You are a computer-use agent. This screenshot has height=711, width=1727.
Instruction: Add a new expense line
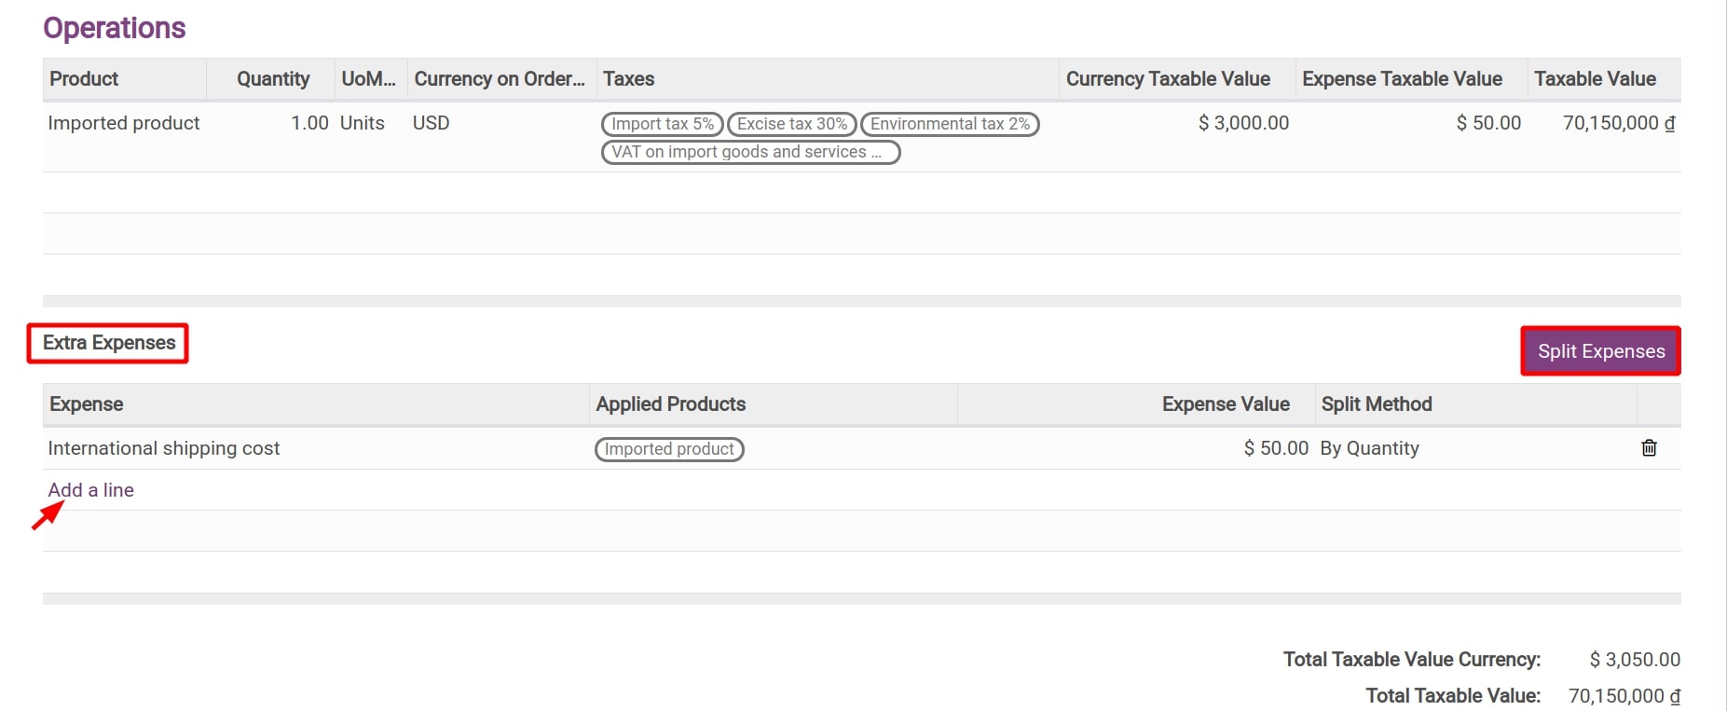pyautogui.click(x=90, y=489)
